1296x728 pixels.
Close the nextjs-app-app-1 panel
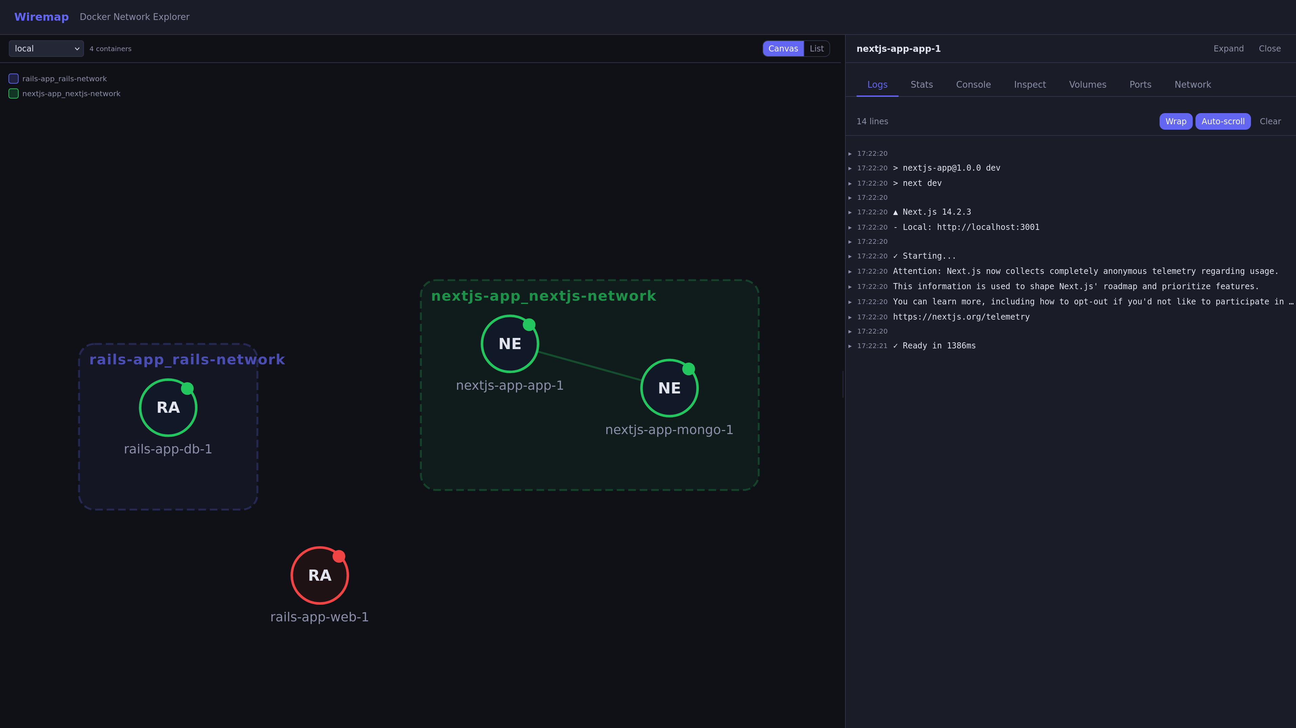pyautogui.click(x=1269, y=49)
